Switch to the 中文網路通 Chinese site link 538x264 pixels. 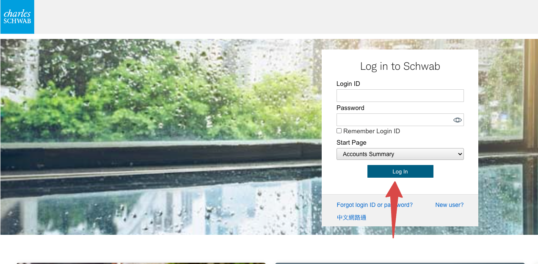click(351, 217)
